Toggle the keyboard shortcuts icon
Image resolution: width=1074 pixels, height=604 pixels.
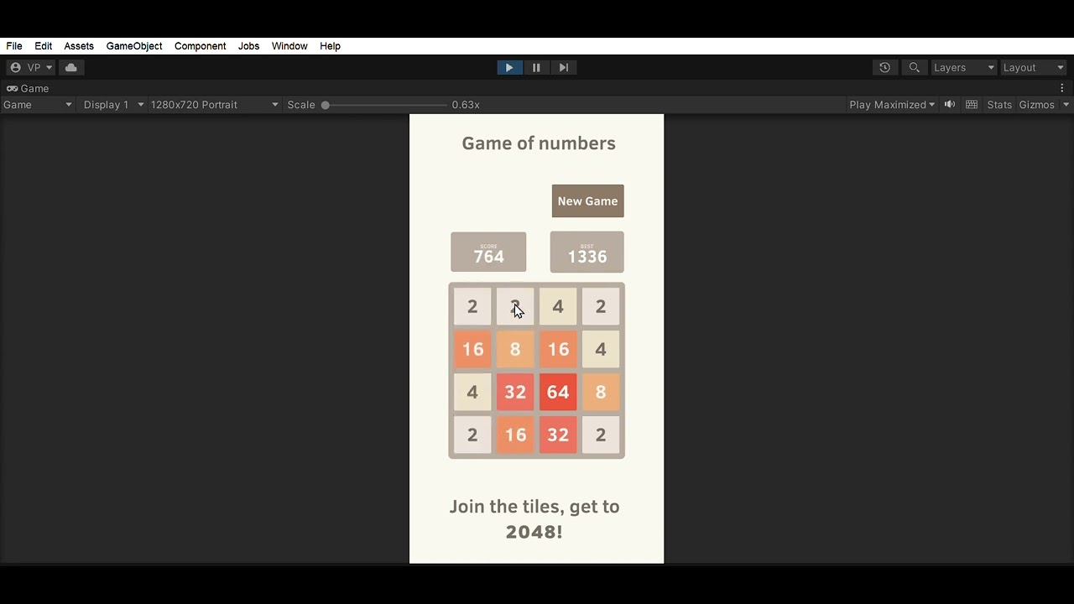pyautogui.click(x=972, y=105)
